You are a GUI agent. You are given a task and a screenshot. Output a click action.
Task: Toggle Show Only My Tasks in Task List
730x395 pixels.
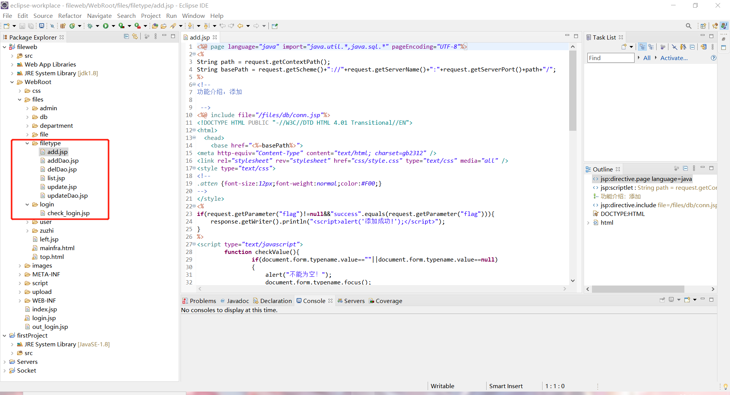click(x=683, y=47)
